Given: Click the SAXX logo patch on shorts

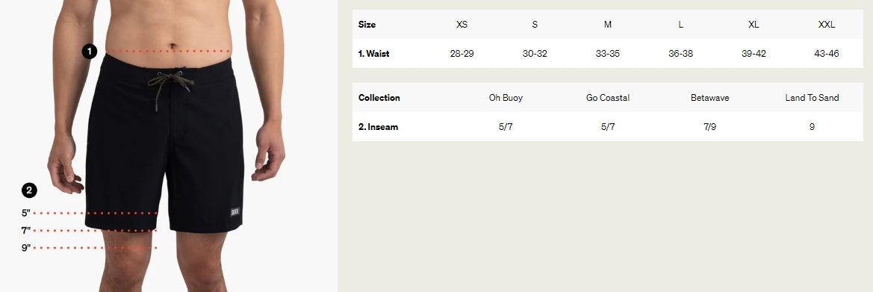Looking at the screenshot, I should tap(235, 212).
